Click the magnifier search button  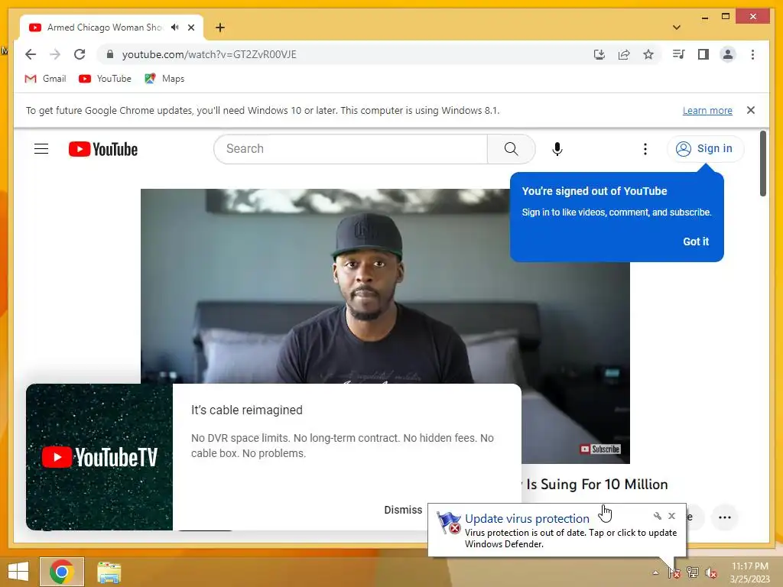coord(511,149)
